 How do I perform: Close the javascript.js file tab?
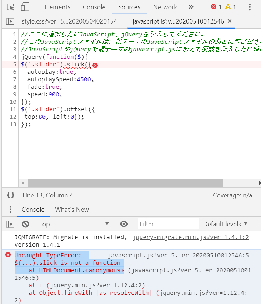coord(230,21)
